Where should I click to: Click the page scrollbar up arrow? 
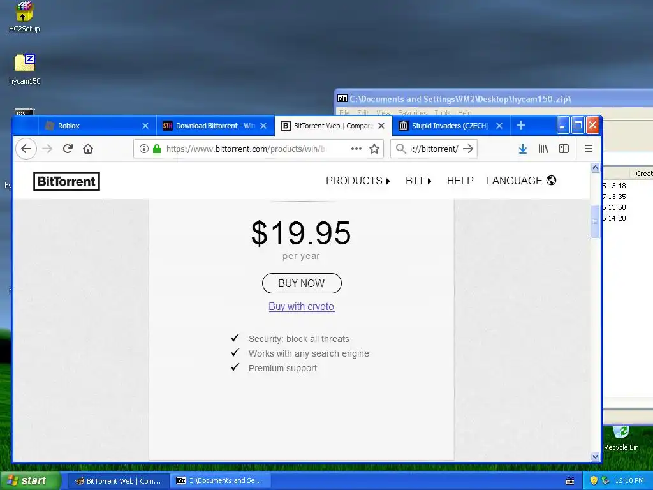pyautogui.click(x=595, y=168)
